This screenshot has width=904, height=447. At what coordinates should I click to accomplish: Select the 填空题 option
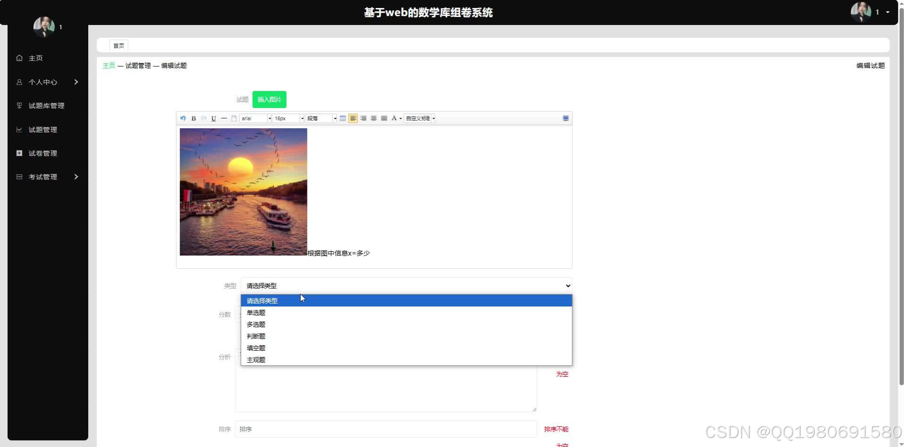(406, 348)
